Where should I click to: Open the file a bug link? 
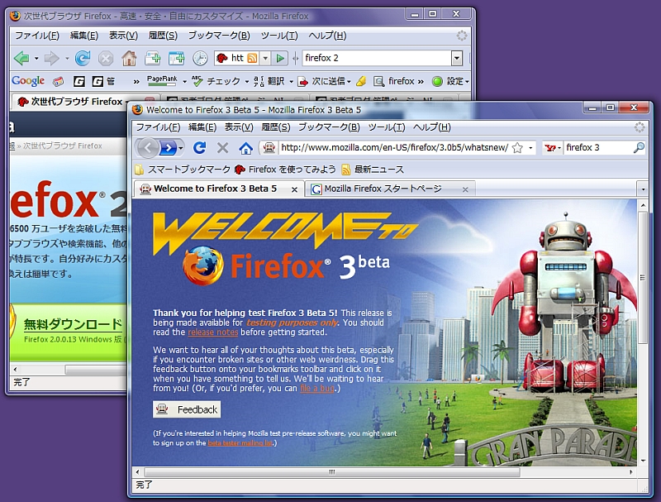pos(317,388)
